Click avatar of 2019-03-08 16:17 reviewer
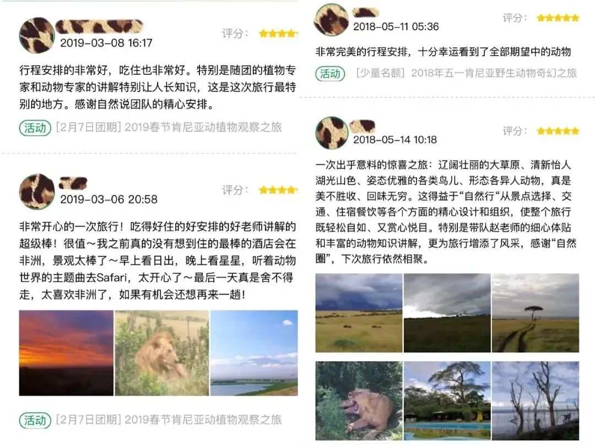 37,35
